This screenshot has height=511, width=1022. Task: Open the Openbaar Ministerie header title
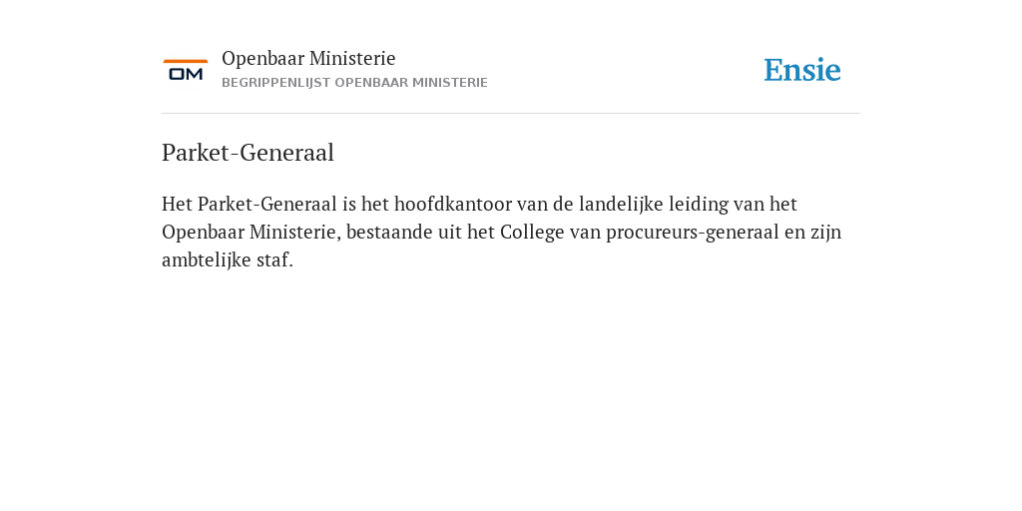308,59
